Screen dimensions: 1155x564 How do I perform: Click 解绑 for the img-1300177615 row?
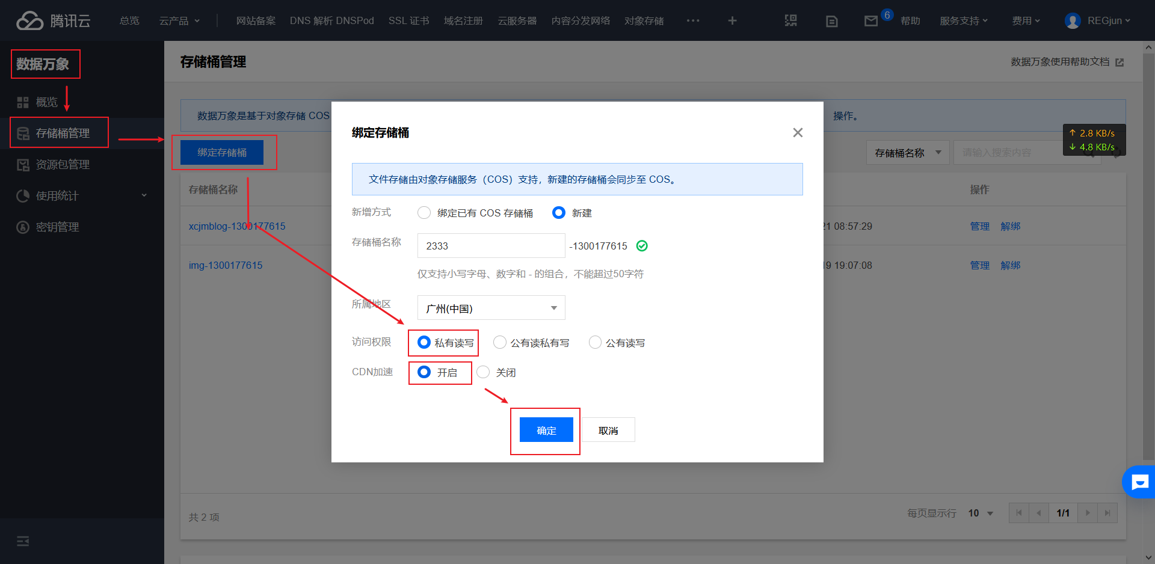1011,265
